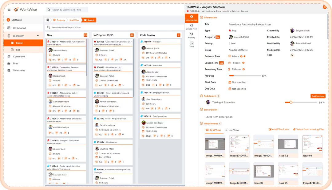
Task: Open the Issue 05 attachment thumbnail
Action: click(288, 174)
